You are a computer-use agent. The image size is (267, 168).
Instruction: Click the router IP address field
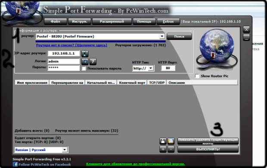[63, 53]
